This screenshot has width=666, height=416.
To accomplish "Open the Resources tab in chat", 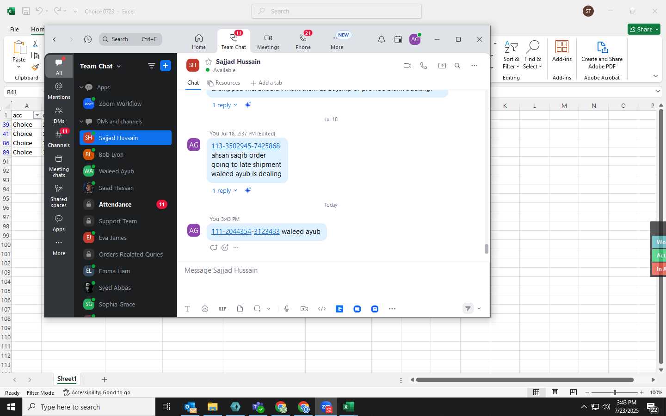I will point(224,83).
